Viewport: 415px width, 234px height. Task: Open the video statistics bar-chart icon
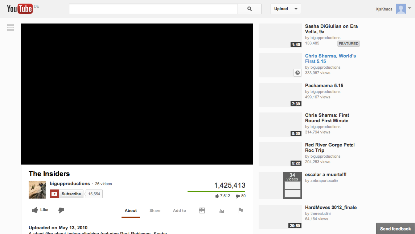pos(221,210)
